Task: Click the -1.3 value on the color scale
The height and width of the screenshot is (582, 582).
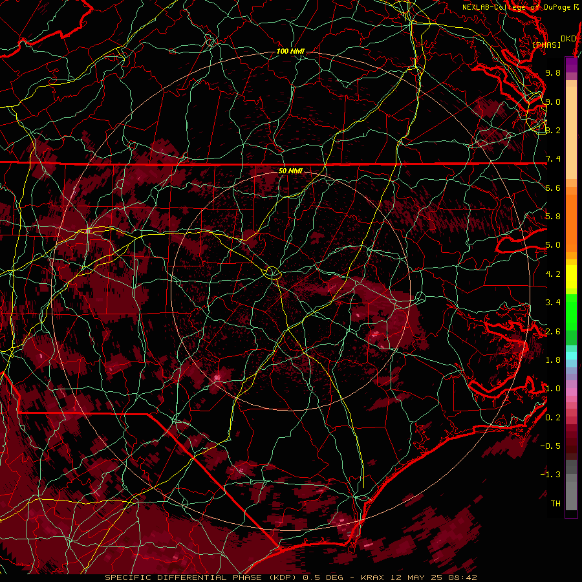Action: (550, 475)
